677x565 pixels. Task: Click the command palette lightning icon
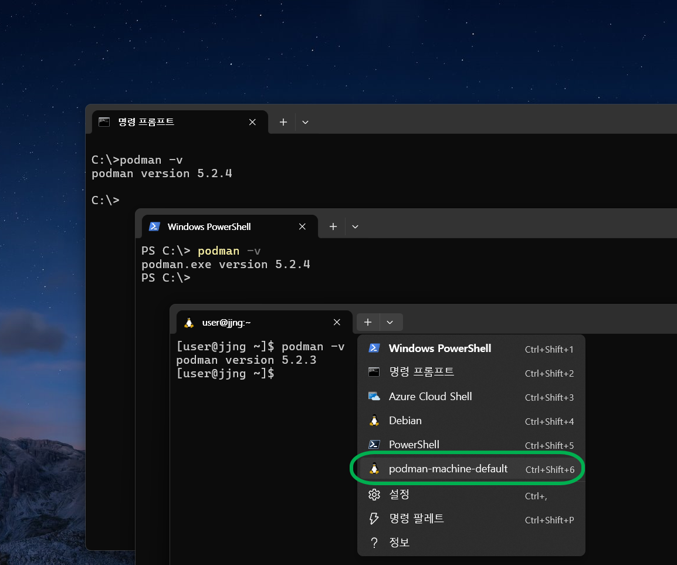374,519
